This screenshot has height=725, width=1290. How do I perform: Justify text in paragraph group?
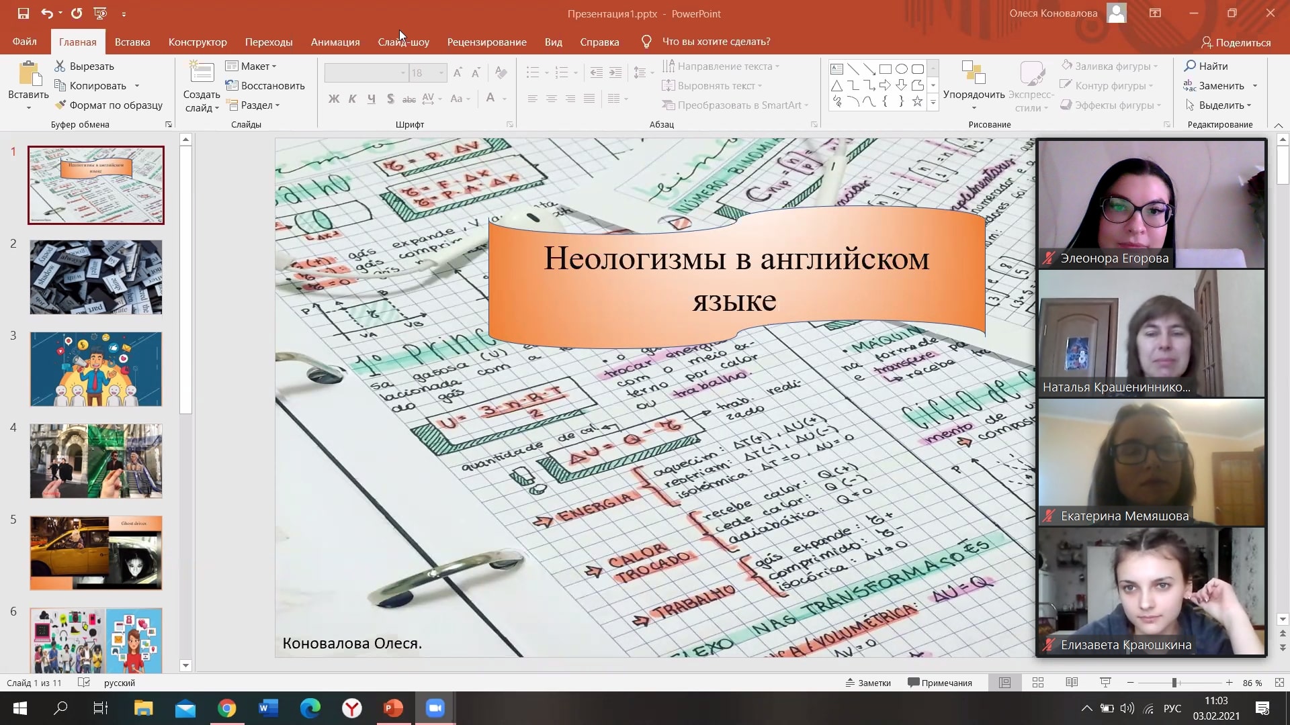click(589, 99)
